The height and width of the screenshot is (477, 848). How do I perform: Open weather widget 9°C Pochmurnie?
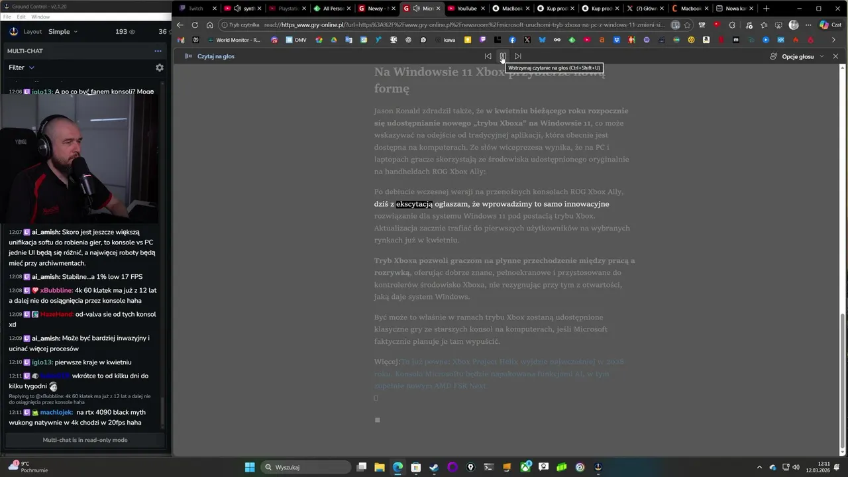[x=29, y=467]
